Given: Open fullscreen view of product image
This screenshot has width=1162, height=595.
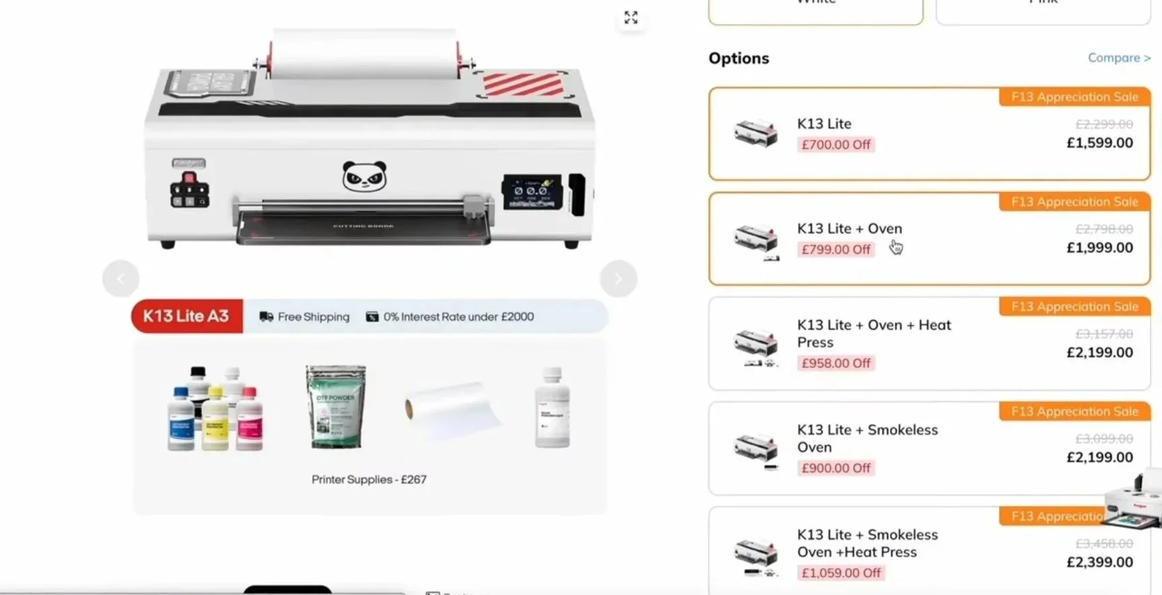Looking at the screenshot, I should (x=631, y=17).
